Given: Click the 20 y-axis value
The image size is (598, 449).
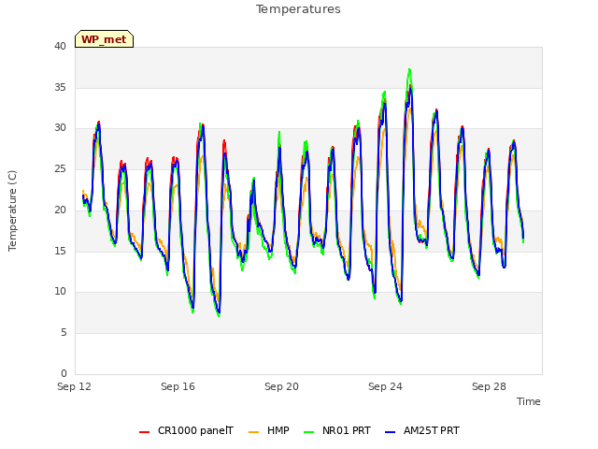Looking at the screenshot, I should coord(60,210).
